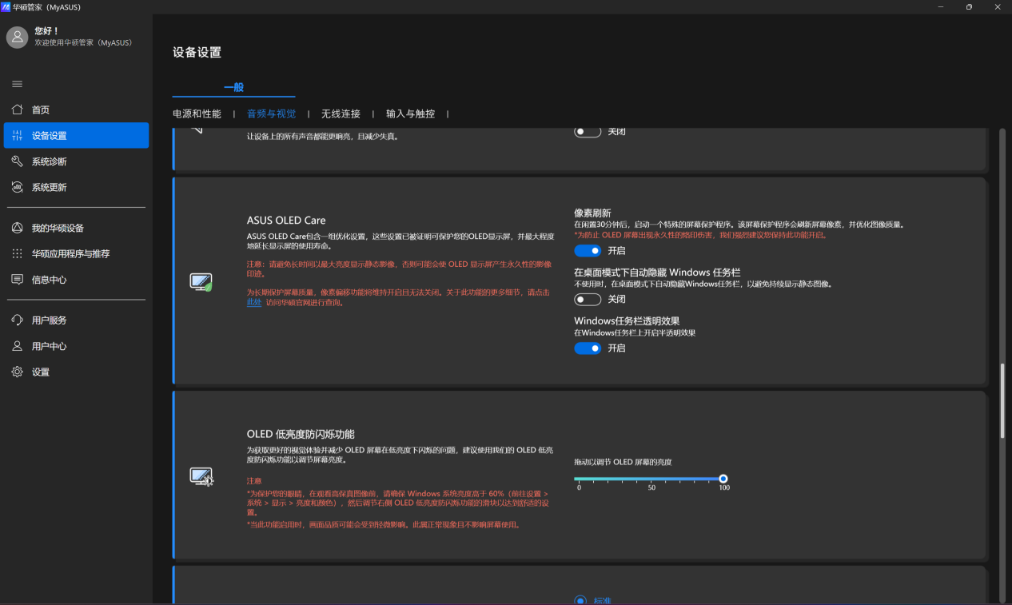1012x605 pixels.
Task: Click the message icon beside 信息中心
Action: click(x=17, y=280)
